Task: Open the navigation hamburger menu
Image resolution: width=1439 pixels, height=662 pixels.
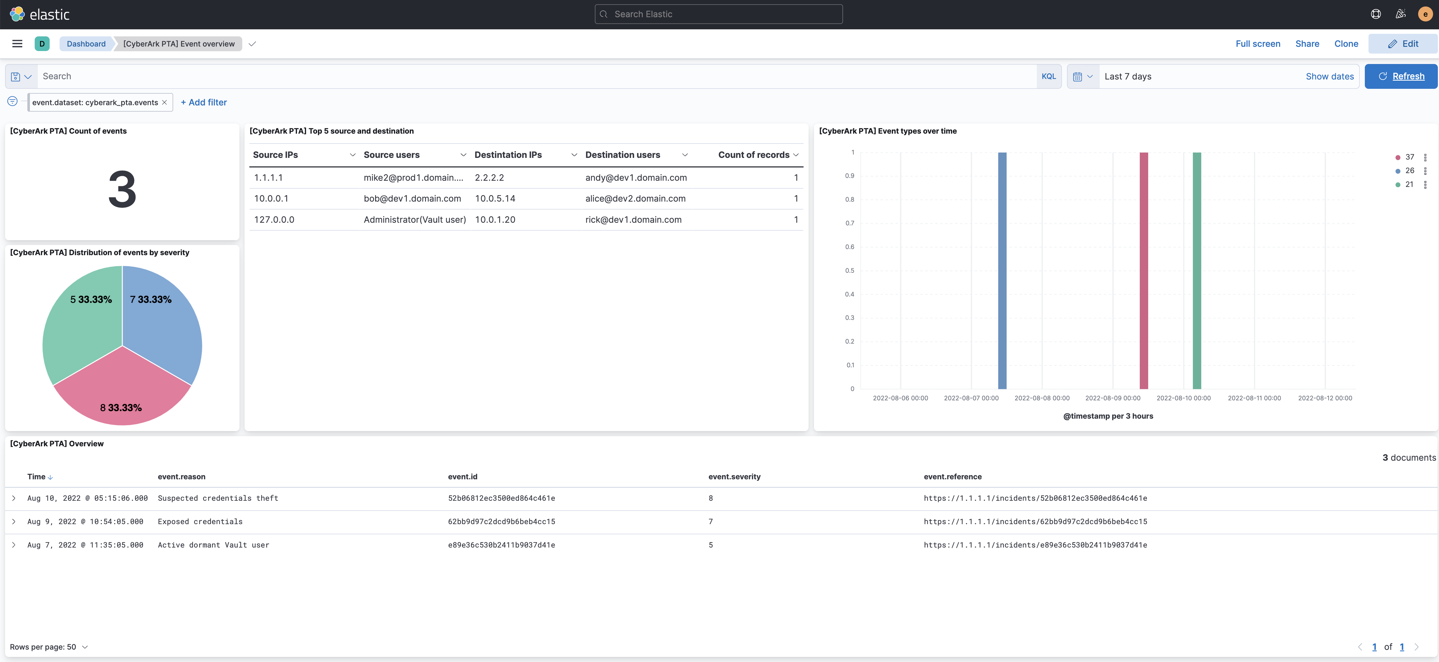Action: click(17, 43)
